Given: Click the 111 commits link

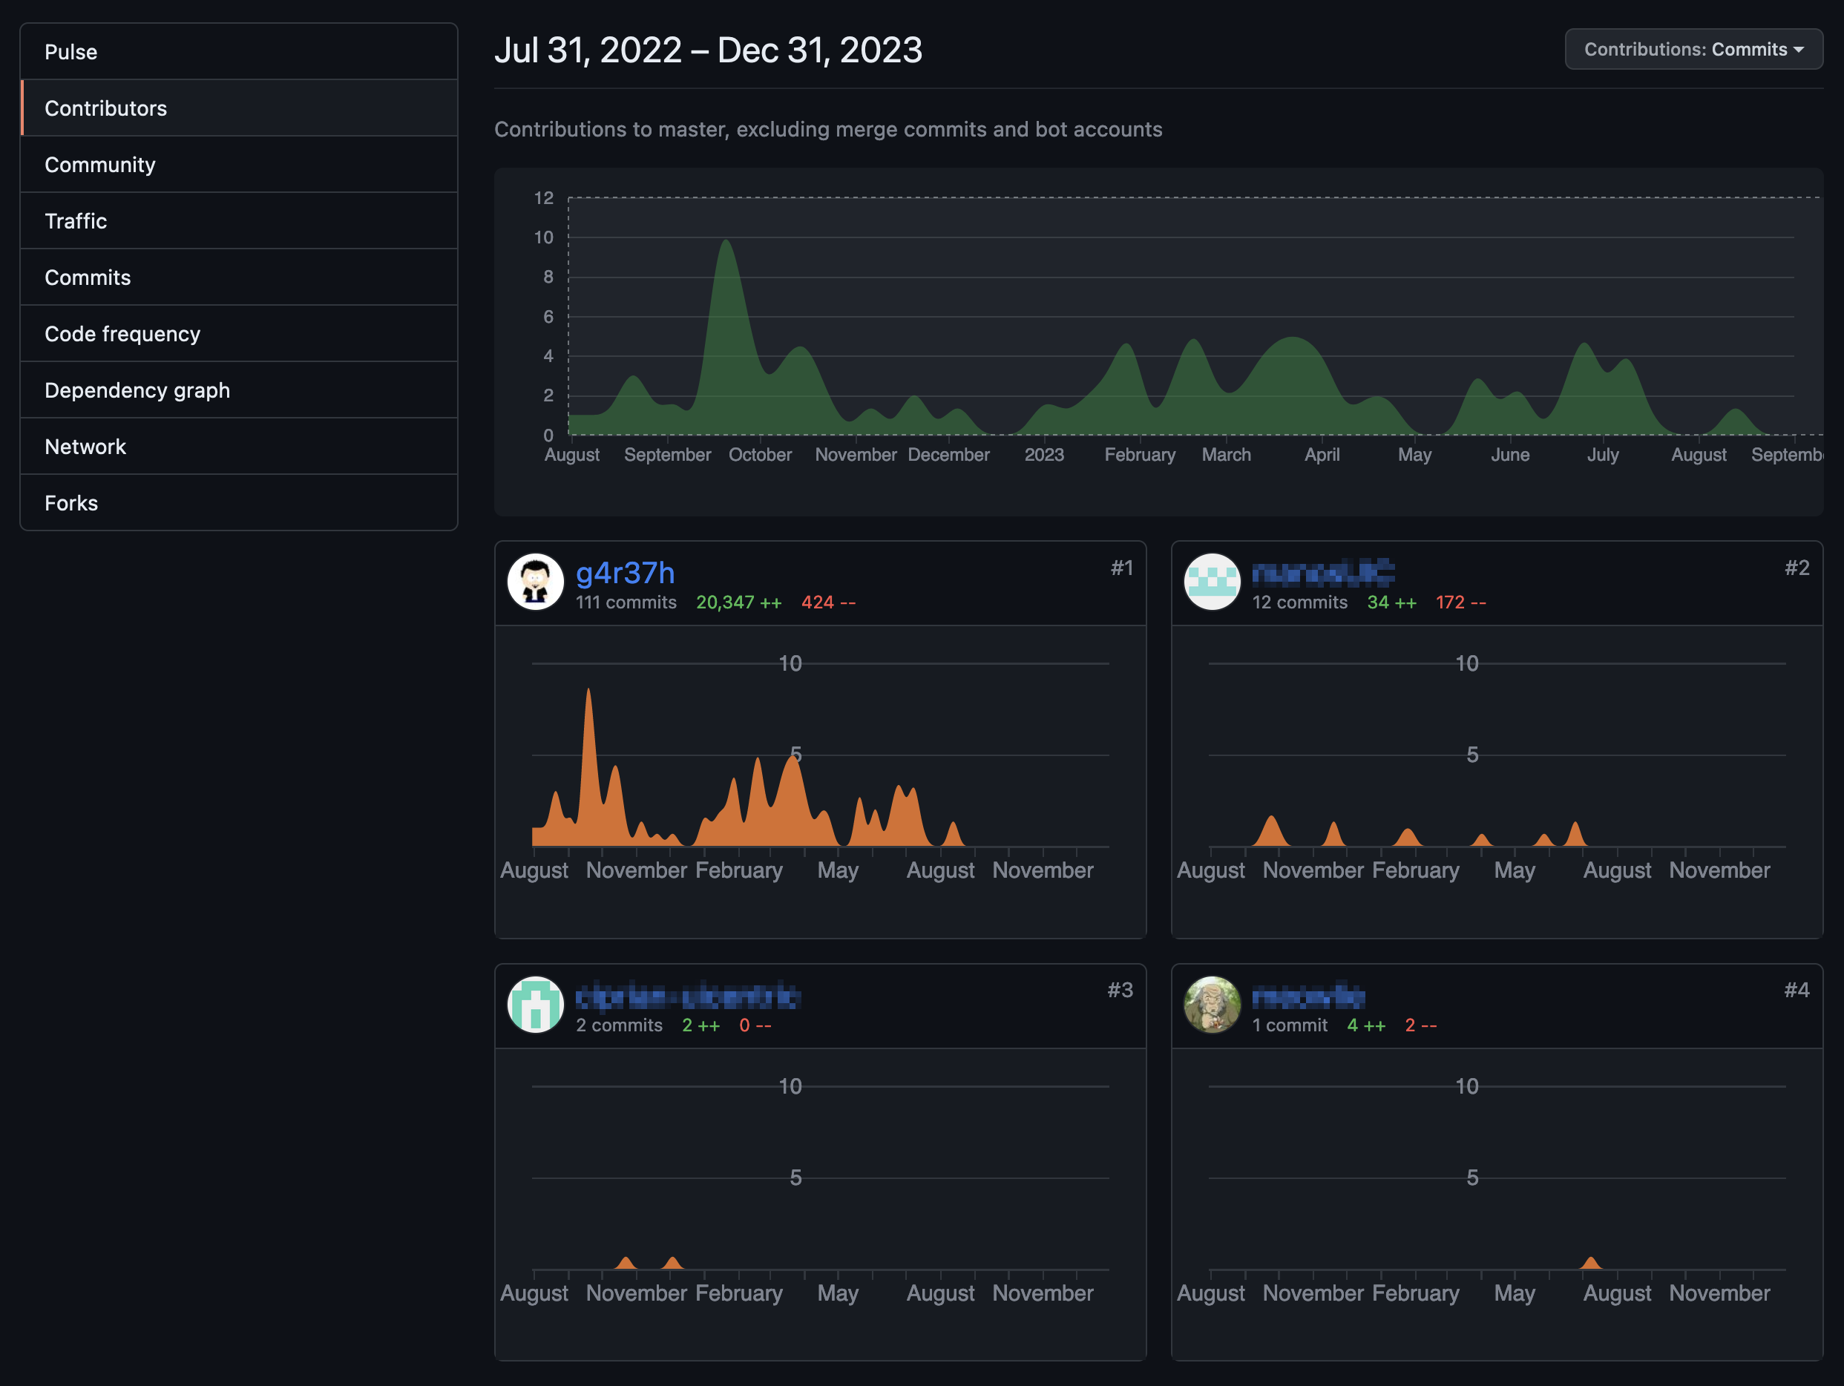Looking at the screenshot, I should [x=626, y=602].
